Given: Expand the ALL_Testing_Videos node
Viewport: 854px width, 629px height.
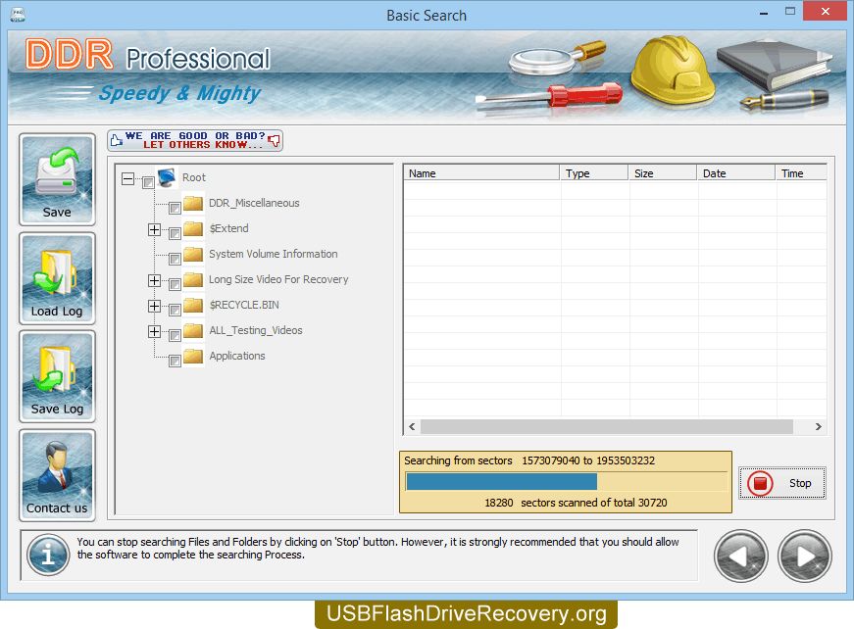Looking at the screenshot, I should [155, 331].
